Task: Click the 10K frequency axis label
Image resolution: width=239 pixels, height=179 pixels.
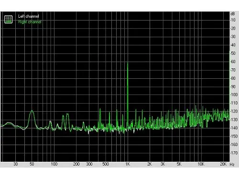Action: (201, 164)
